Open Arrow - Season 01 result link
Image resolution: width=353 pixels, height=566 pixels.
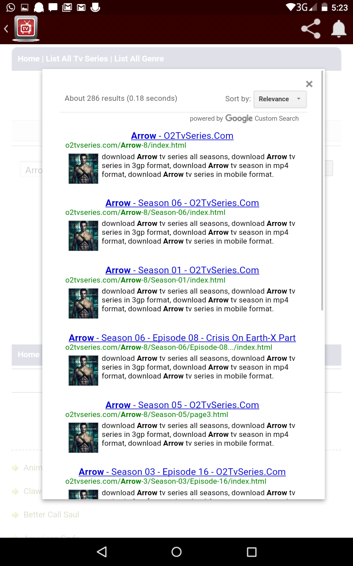(182, 270)
